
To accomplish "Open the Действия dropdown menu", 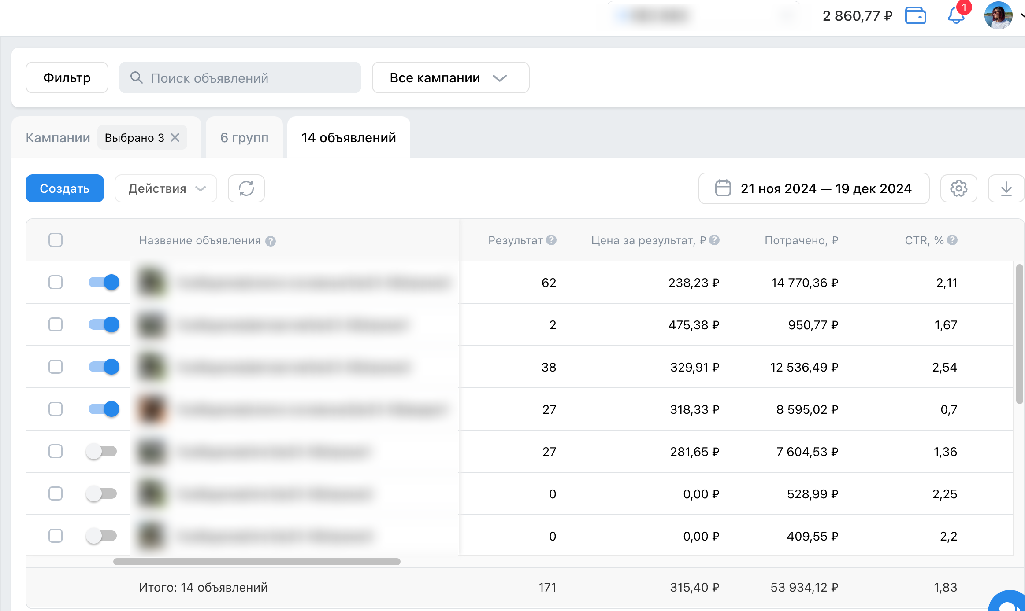I will pyautogui.click(x=166, y=188).
